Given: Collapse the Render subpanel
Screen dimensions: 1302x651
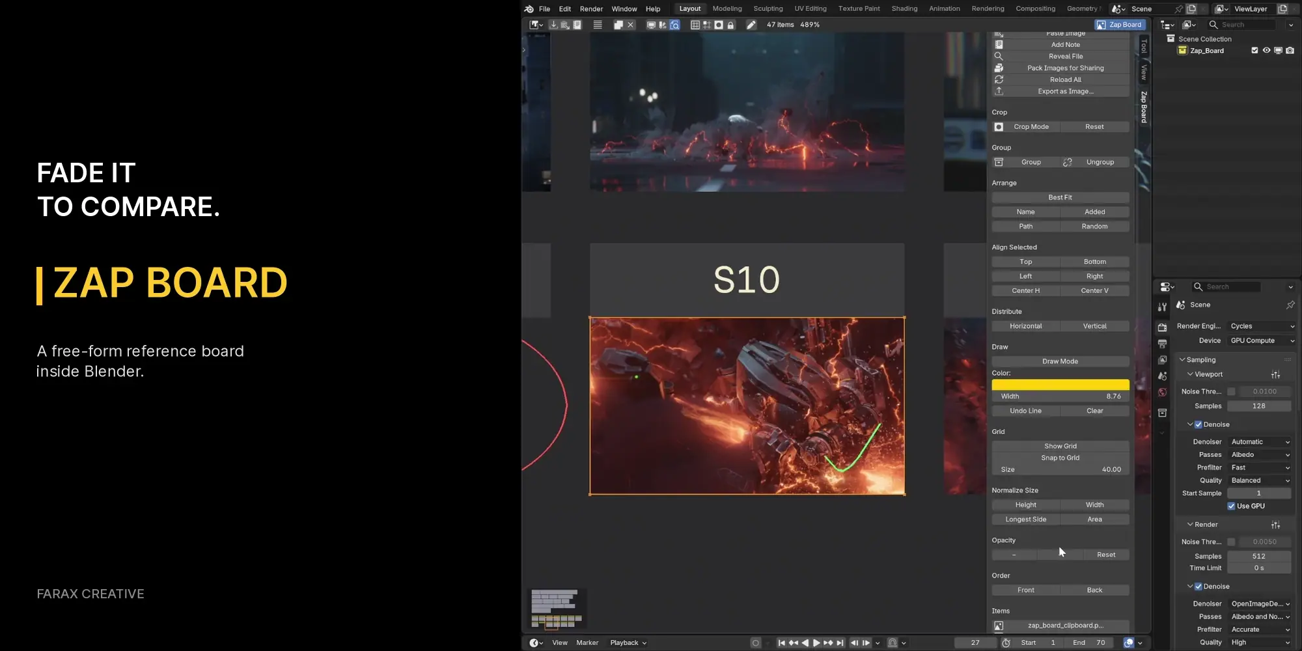Looking at the screenshot, I should pyautogui.click(x=1190, y=525).
